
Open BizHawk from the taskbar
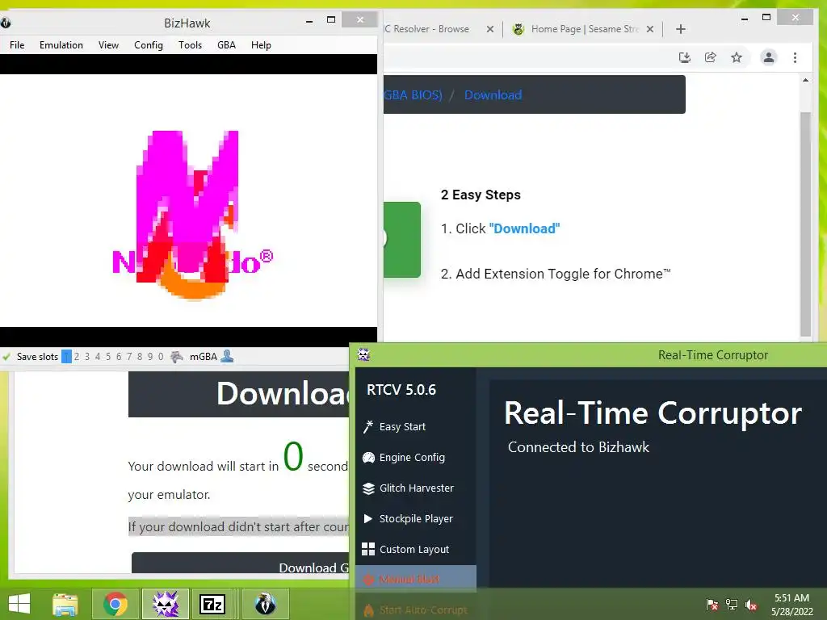pyautogui.click(x=265, y=604)
